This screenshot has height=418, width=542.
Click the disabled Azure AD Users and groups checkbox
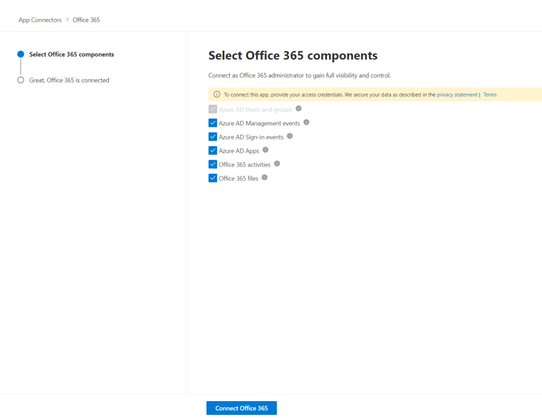pos(213,109)
